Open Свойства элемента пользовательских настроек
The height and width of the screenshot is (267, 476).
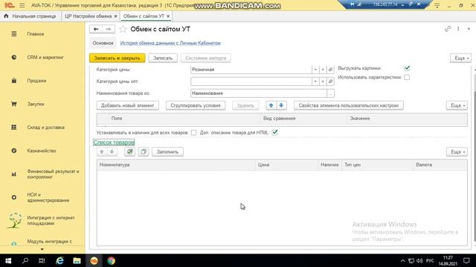coord(349,105)
